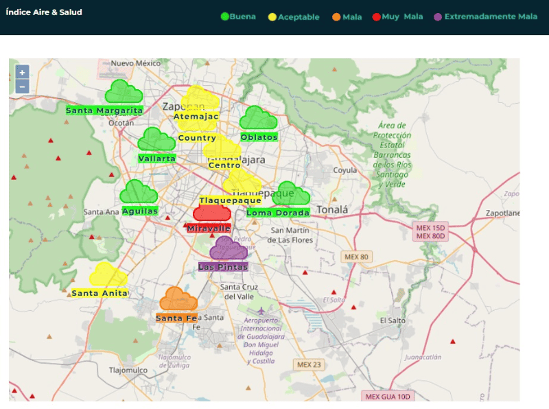Click the Índice Aire & Salud title
The height and width of the screenshot is (409, 549).
tap(44, 12)
